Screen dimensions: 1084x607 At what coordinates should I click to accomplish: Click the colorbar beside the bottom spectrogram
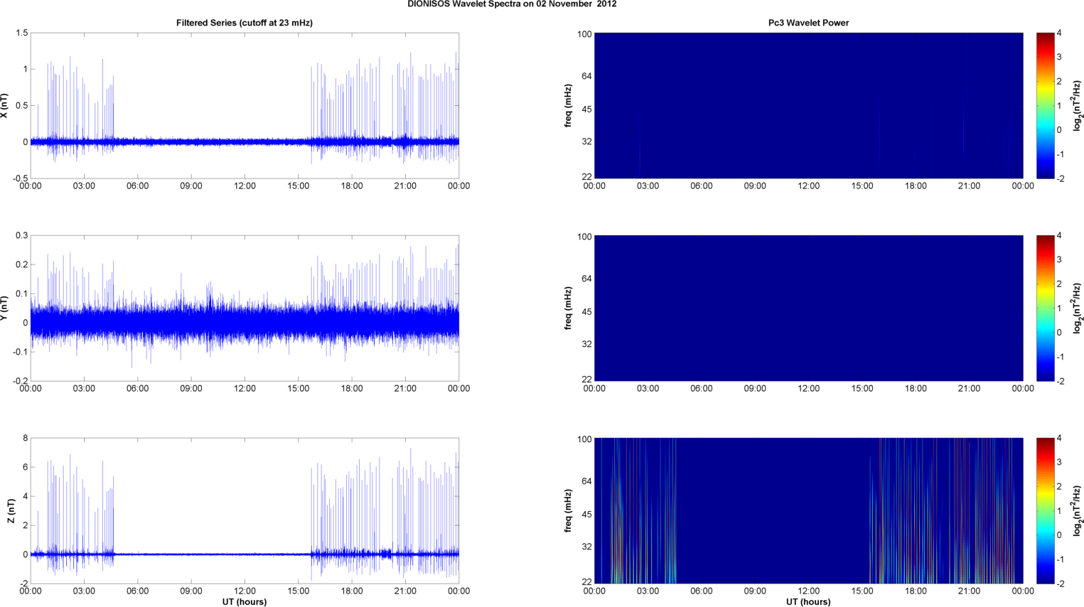coord(1045,510)
